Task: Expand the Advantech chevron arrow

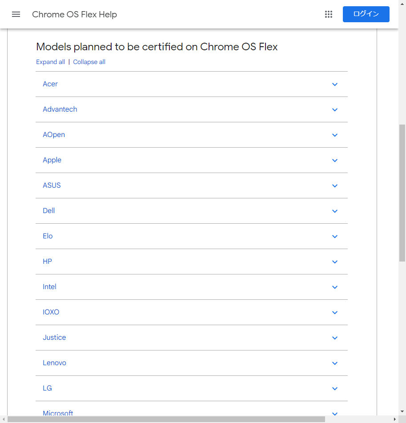Action: [334, 110]
